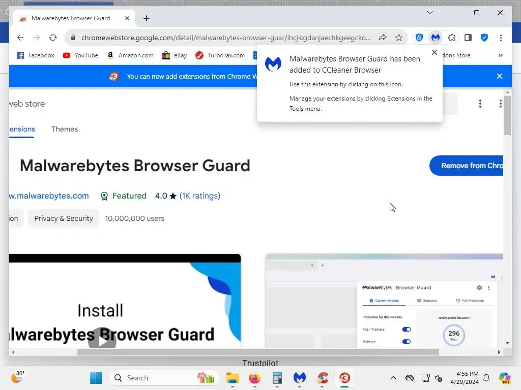The width and height of the screenshot is (521, 390).
Task: Open the notification bell in tray
Action: point(486,378)
